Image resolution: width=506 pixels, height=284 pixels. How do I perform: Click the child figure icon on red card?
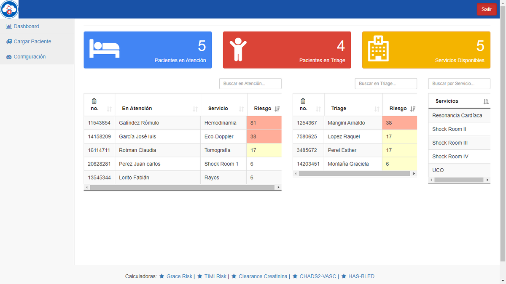click(238, 49)
